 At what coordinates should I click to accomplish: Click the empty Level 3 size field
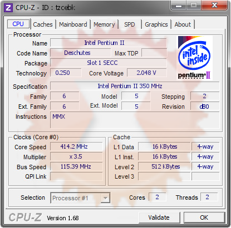point(164,176)
